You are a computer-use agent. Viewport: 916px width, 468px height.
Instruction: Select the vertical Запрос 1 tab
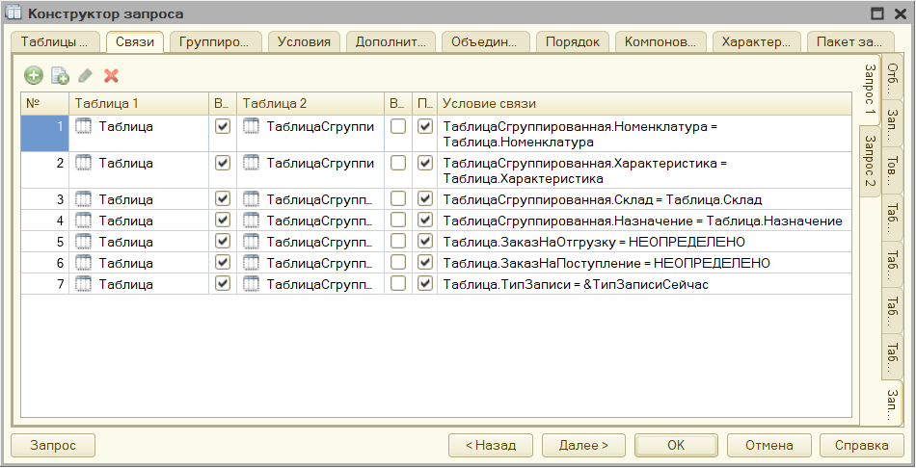870,89
